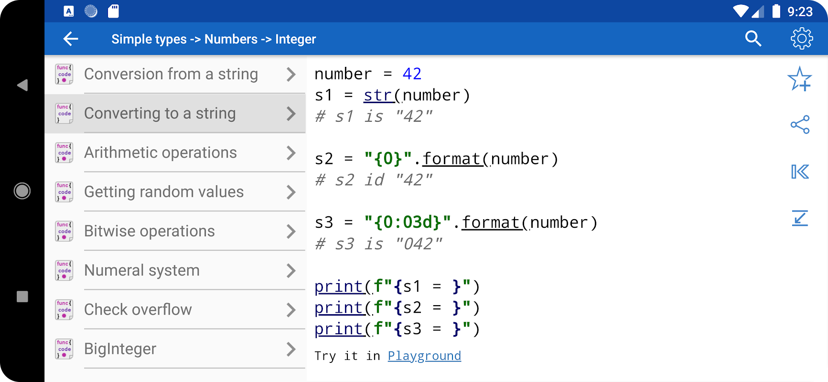Collapse the side list panel icon
This screenshot has height=382, width=828.
800,171
